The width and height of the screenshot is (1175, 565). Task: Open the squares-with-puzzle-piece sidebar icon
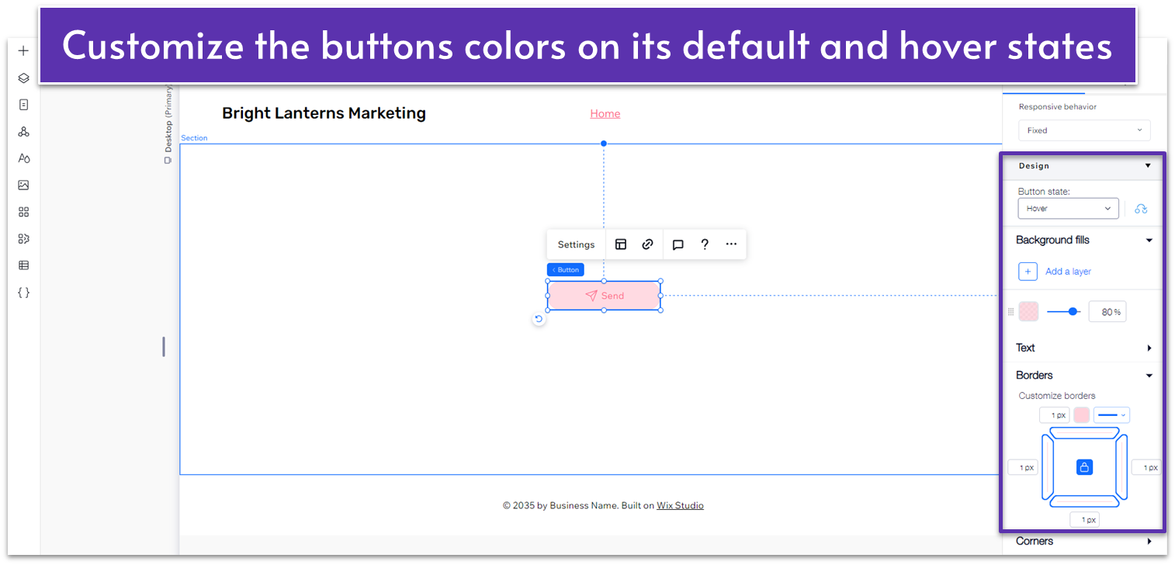click(23, 239)
